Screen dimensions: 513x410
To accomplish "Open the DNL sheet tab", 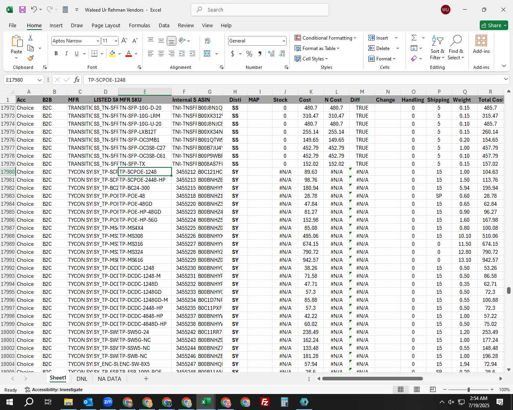I will (82, 378).
